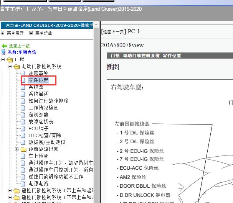Open the 系统描述 page

coord(38,94)
